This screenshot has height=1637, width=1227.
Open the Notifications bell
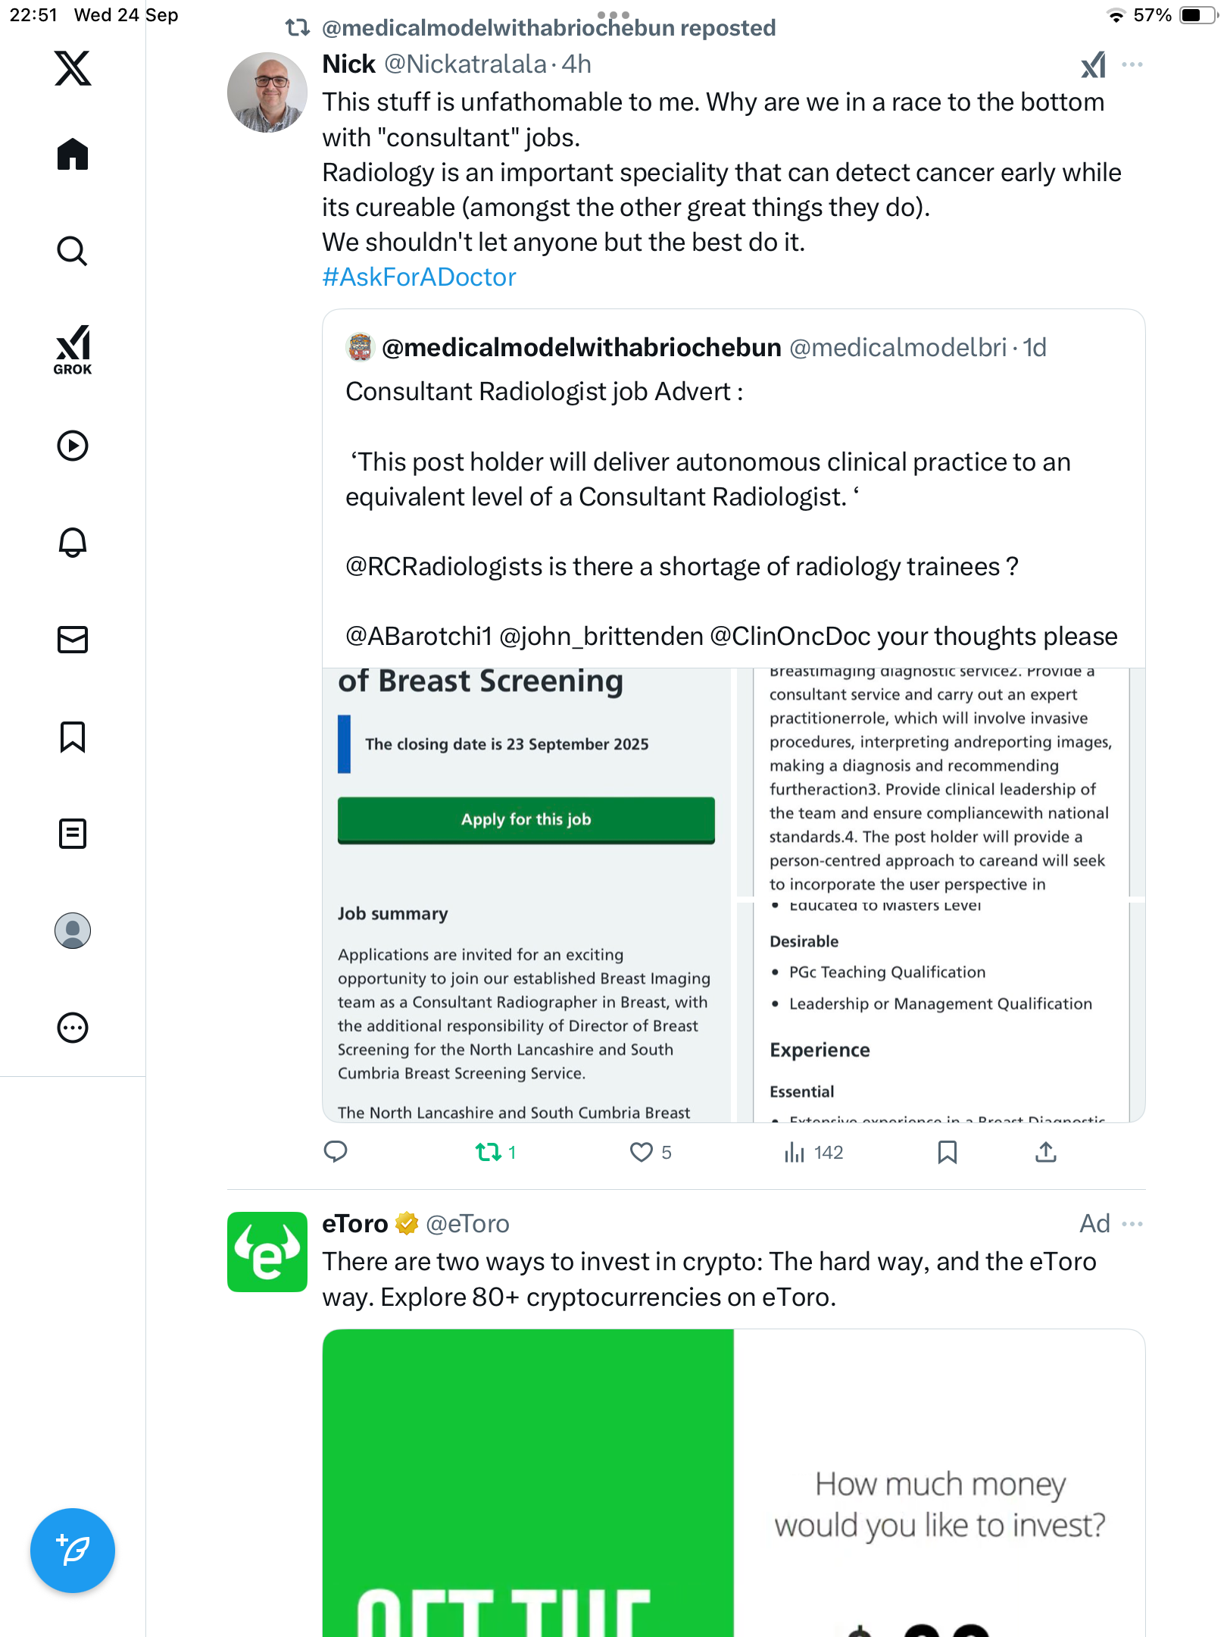[x=73, y=543]
